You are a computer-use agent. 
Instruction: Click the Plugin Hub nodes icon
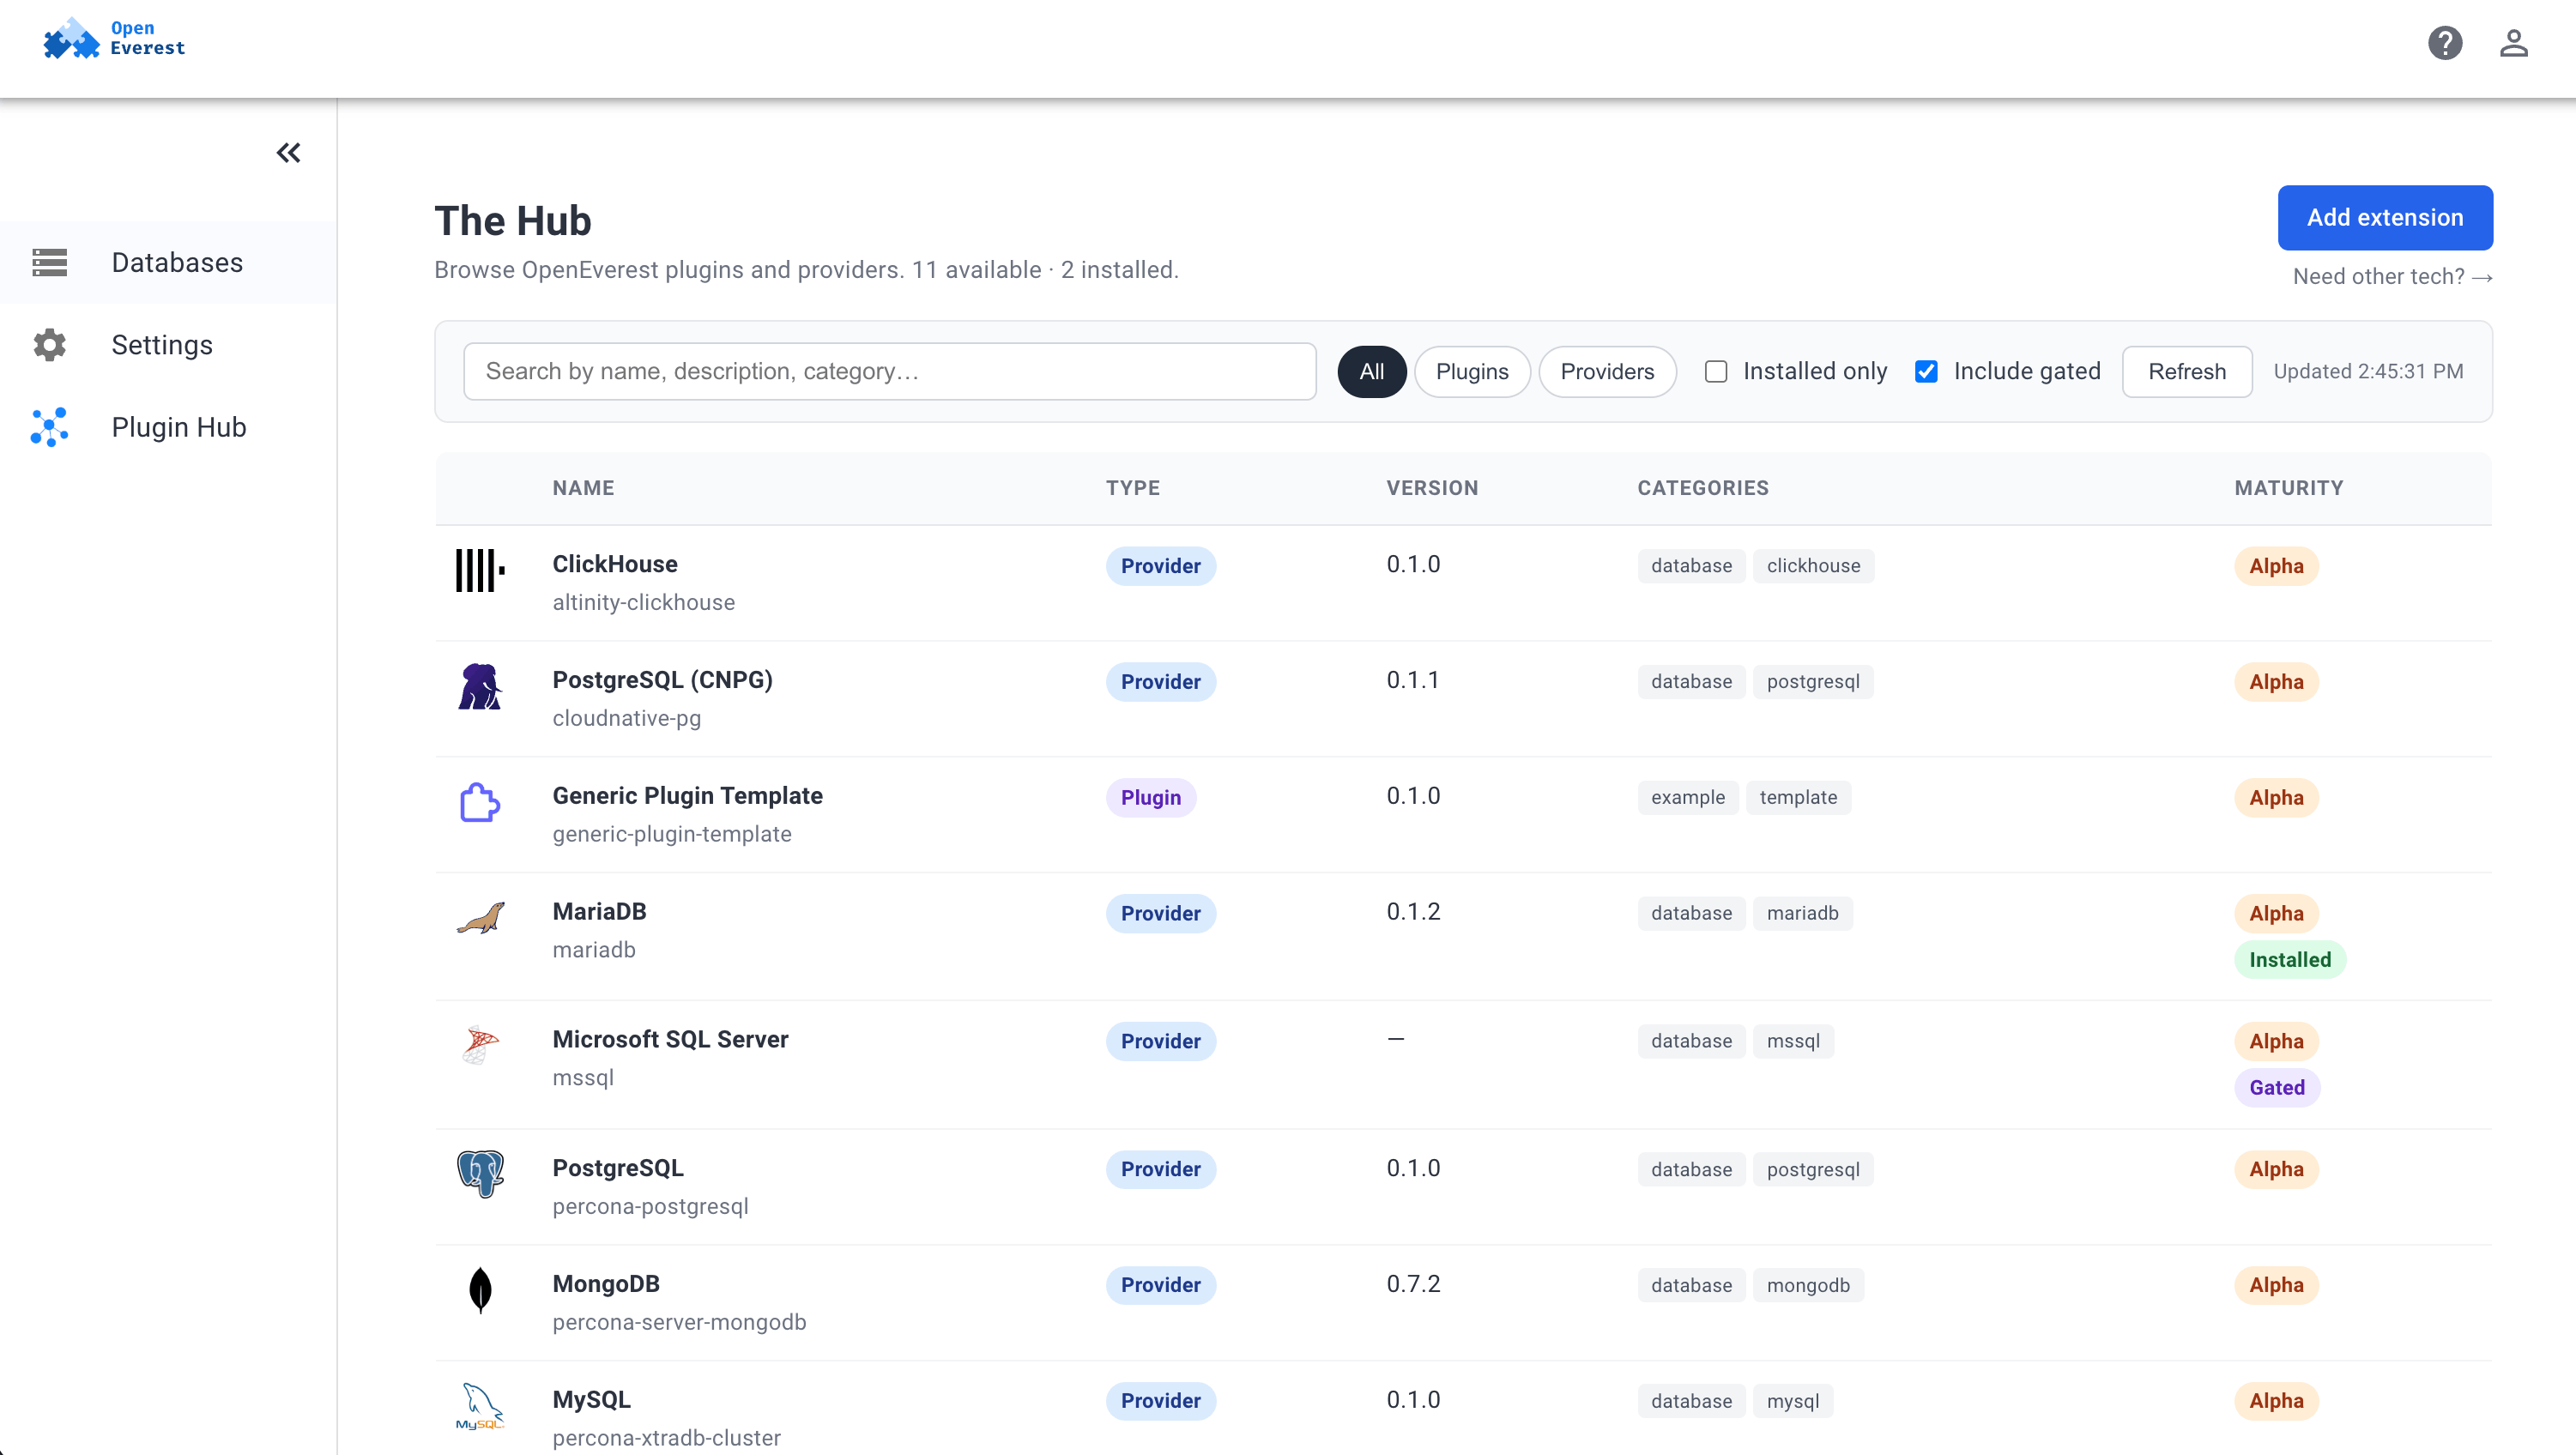[x=49, y=427]
